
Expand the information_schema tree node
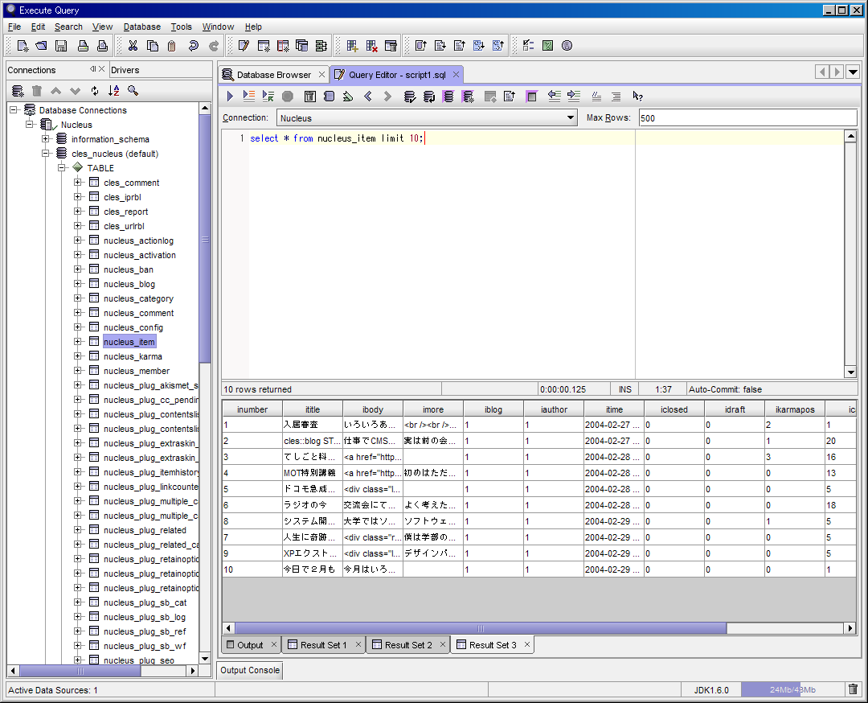coord(46,139)
